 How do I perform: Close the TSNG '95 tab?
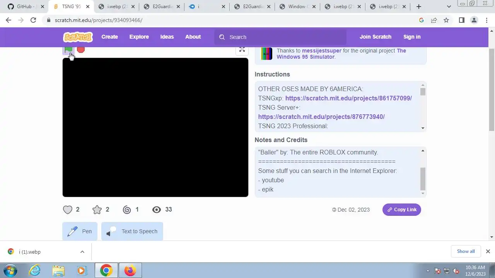(x=87, y=7)
